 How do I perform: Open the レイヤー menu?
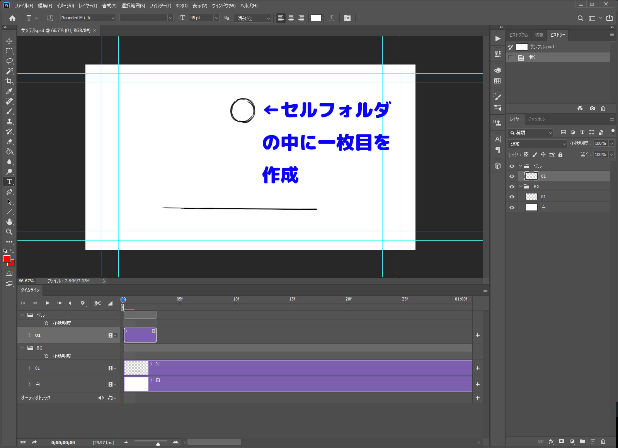88,6
